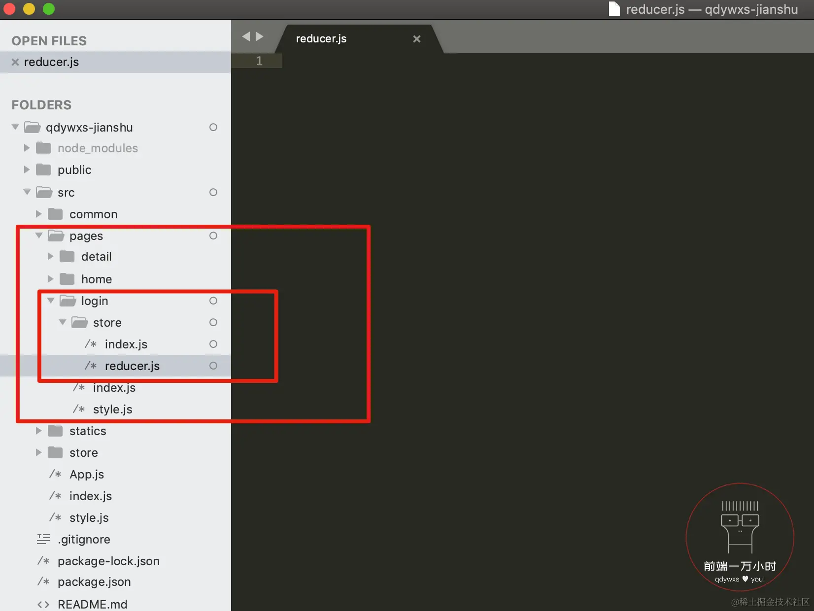
Task: Click the pages open-folder icon
Action: tap(56, 236)
